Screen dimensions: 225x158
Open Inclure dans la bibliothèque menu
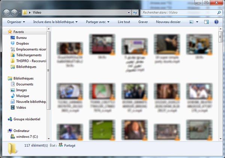pyautogui.click(x=55, y=22)
